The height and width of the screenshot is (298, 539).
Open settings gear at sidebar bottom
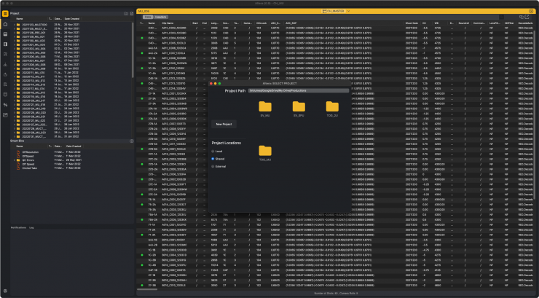click(x=5, y=291)
